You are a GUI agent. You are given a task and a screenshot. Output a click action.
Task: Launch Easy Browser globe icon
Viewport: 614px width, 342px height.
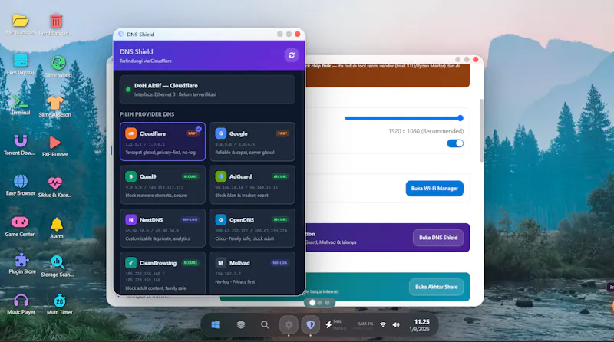point(21,181)
